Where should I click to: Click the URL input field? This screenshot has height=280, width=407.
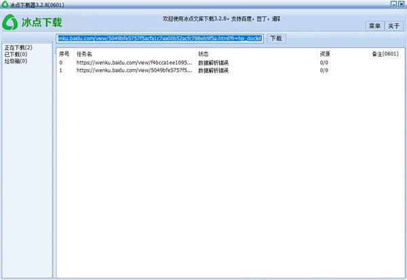coord(159,39)
